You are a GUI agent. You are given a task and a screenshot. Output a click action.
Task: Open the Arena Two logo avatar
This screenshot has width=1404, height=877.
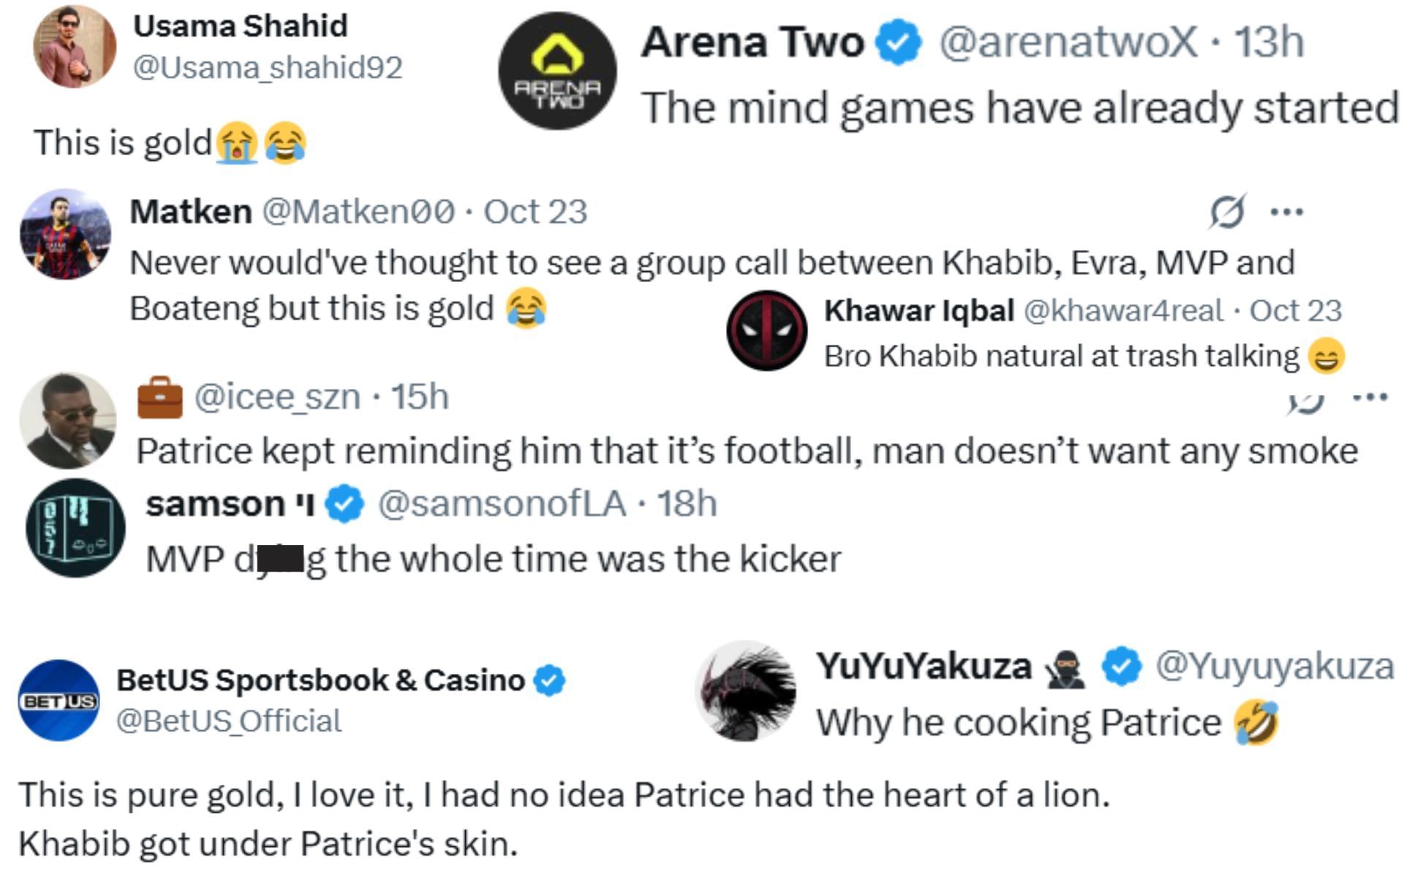point(557,71)
